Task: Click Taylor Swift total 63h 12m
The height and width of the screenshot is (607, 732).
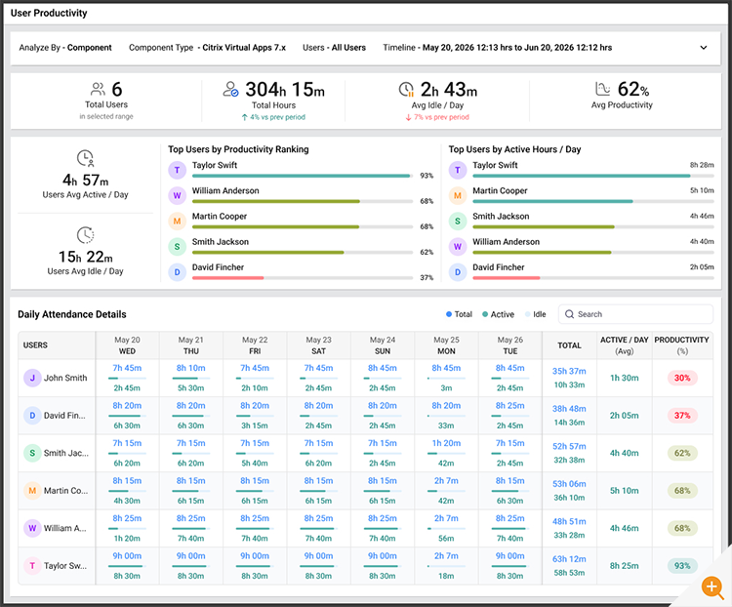Action: tap(569, 559)
